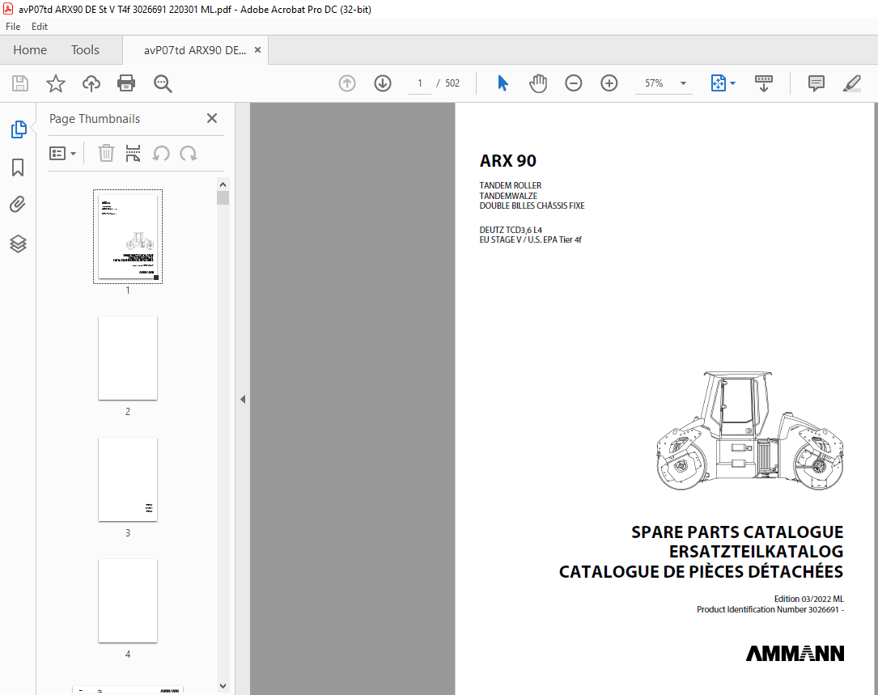Click CATALOGUE DE PIÈCES DÉTACHÉES heading
The image size is (878, 695).
[701, 572]
